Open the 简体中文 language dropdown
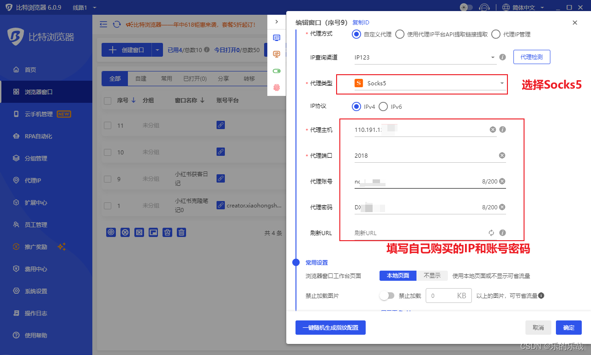Screen dimensions: 591x355 click(x=523, y=7)
